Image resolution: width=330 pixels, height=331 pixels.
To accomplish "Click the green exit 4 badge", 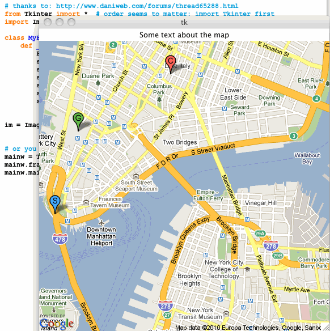I will pyautogui.click(x=316, y=99).
